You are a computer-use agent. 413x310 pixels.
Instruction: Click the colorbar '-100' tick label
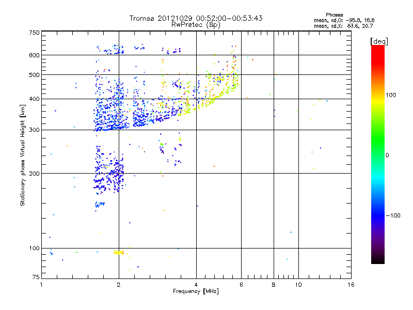click(x=393, y=215)
